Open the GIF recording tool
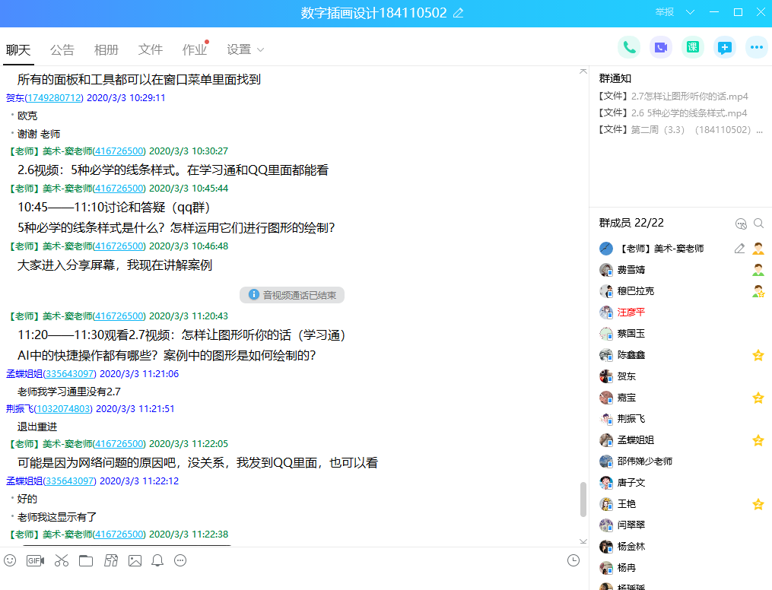 [x=35, y=560]
